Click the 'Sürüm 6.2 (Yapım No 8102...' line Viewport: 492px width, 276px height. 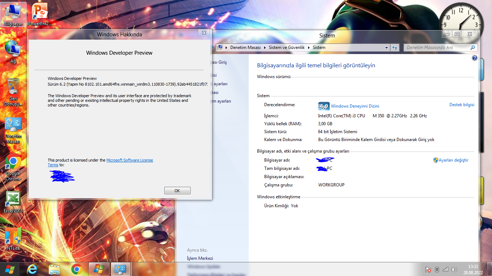tap(128, 84)
